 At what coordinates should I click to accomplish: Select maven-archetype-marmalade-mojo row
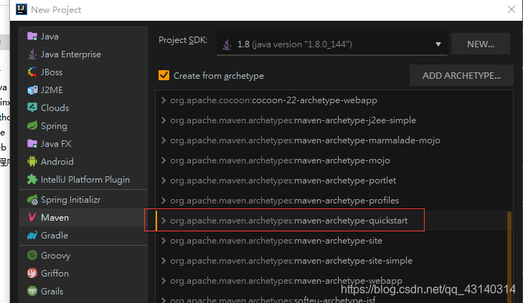(334, 140)
